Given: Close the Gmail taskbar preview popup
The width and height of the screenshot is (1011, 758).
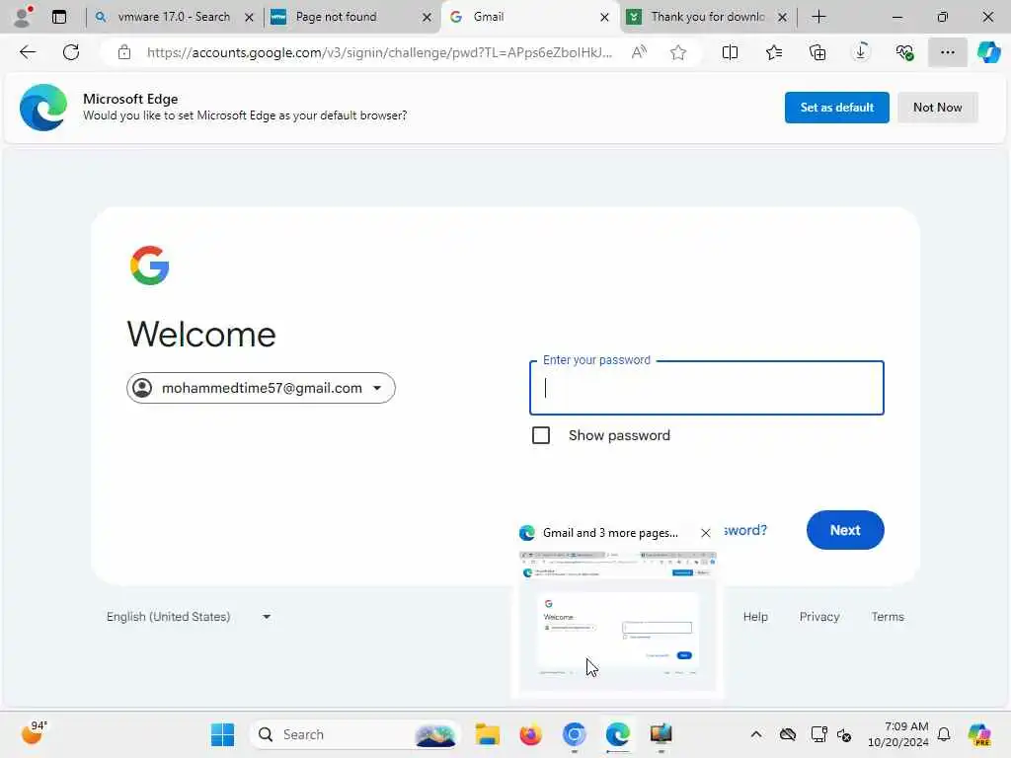Looking at the screenshot, I should point(705,533).
